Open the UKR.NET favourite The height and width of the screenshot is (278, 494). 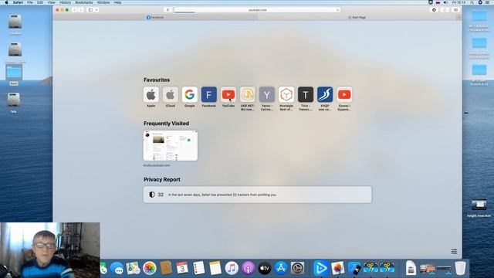248,94
